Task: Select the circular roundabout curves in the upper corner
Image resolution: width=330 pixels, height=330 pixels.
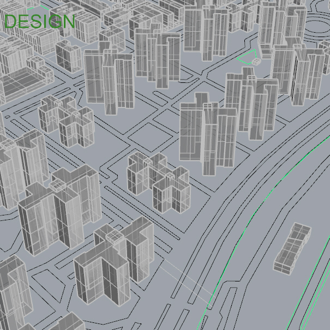Action: [317, 26]
